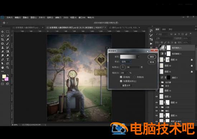The image size is (197, 139).
Task: Select the Eyedropper tool
Action: (x=8, y=40)
